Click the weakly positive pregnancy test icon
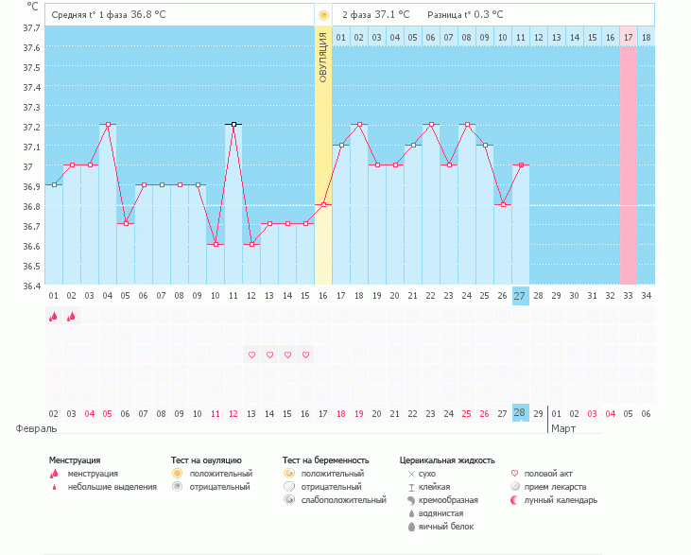This screenshot has height=555, width=691. (288, 499)
